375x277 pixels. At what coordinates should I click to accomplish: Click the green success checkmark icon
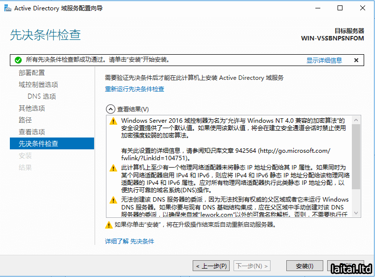point(18,60)
